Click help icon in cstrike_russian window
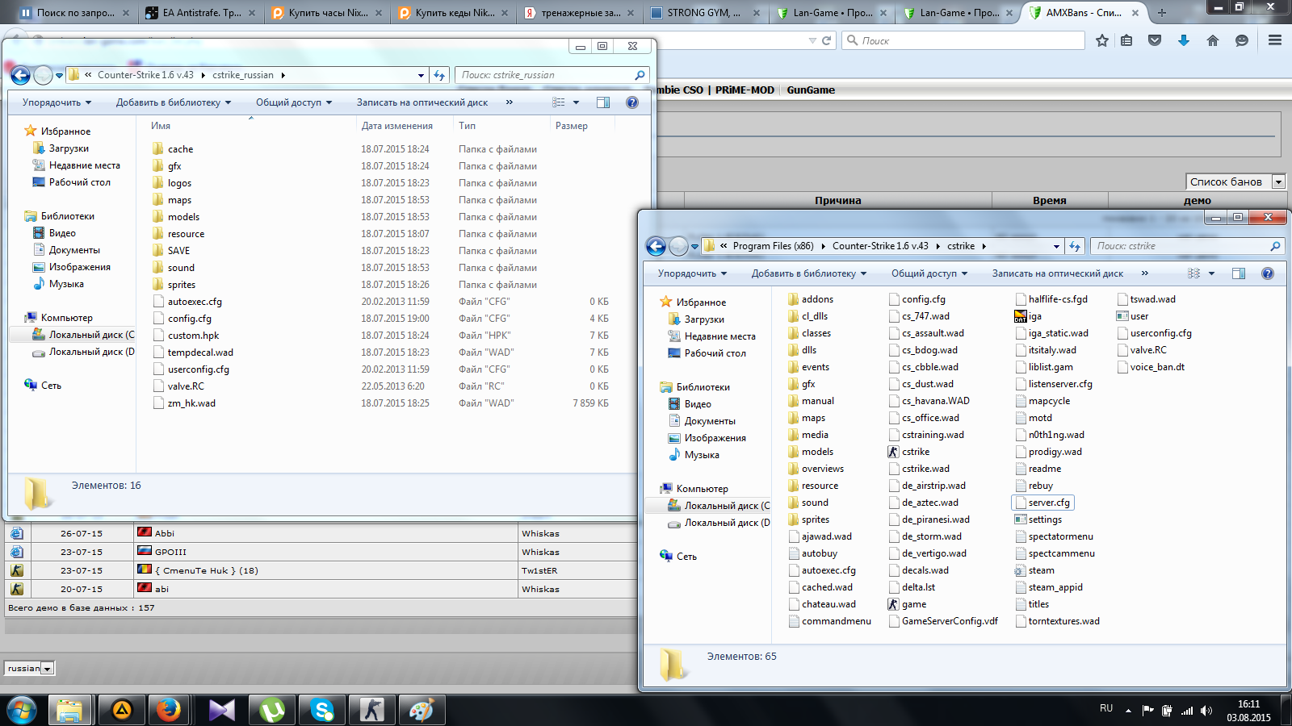This screenshot has width=1292, height=726. [631, 102]
